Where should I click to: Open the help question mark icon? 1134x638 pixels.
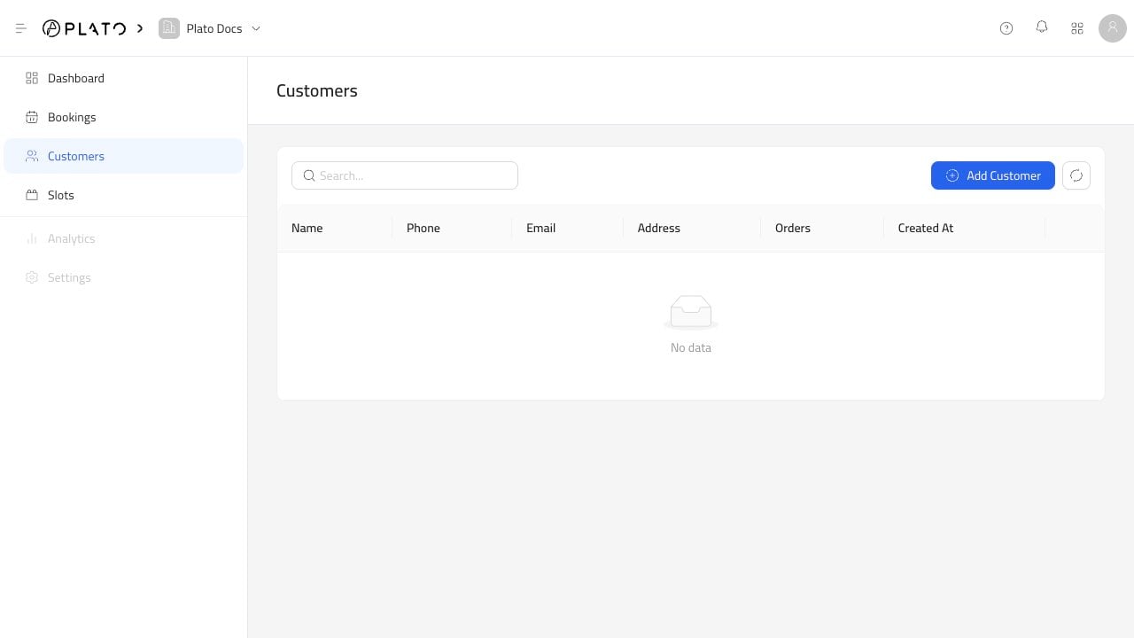(x=1006, y=28)
